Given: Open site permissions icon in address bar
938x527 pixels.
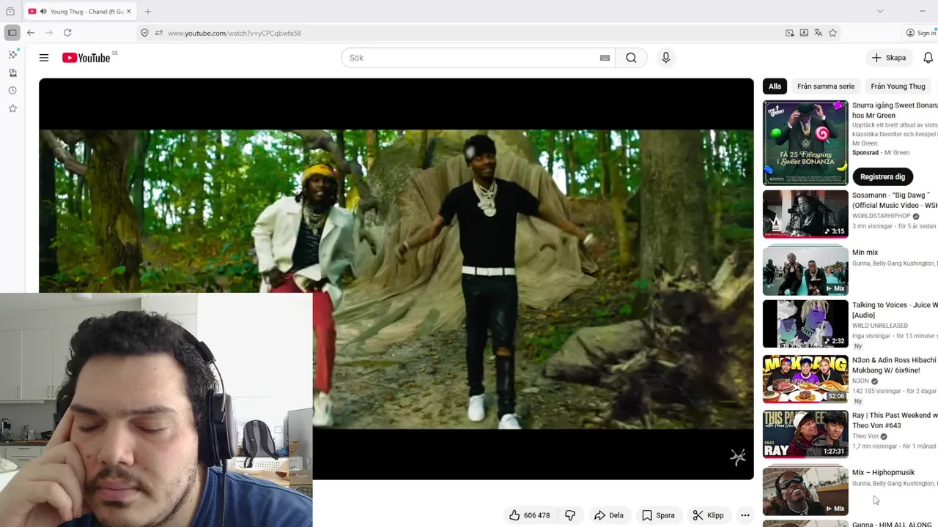Looking at the screenshot, I should (x=158, y=33).
